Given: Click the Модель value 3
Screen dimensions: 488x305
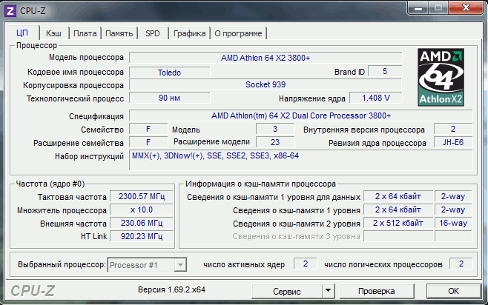Looking at the screenshot, I should [275, 129].
